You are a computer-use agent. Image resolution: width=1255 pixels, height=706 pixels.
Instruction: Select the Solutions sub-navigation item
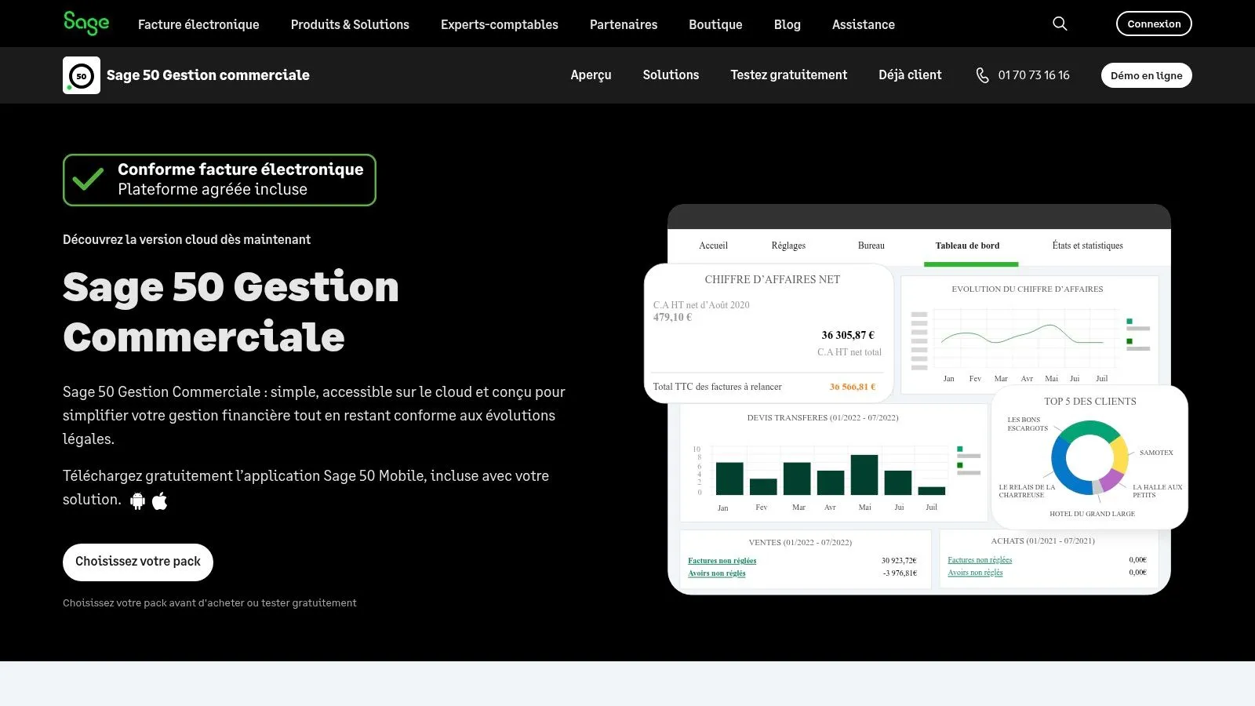671,75
